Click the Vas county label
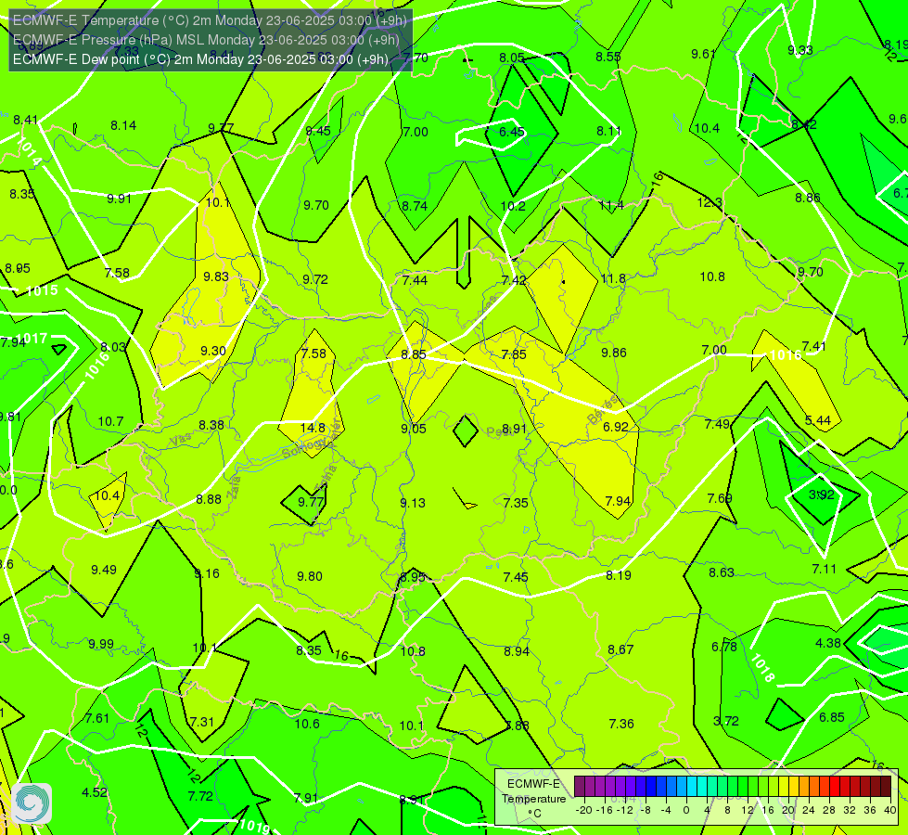908x835 pixels. [181, 441]
